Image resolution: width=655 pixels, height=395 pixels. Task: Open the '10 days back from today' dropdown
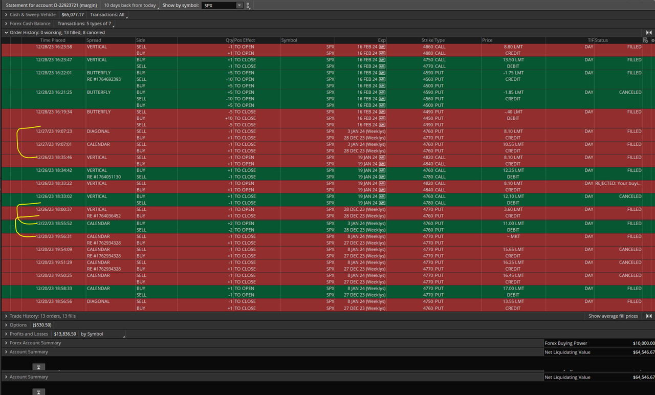point(129,5)
